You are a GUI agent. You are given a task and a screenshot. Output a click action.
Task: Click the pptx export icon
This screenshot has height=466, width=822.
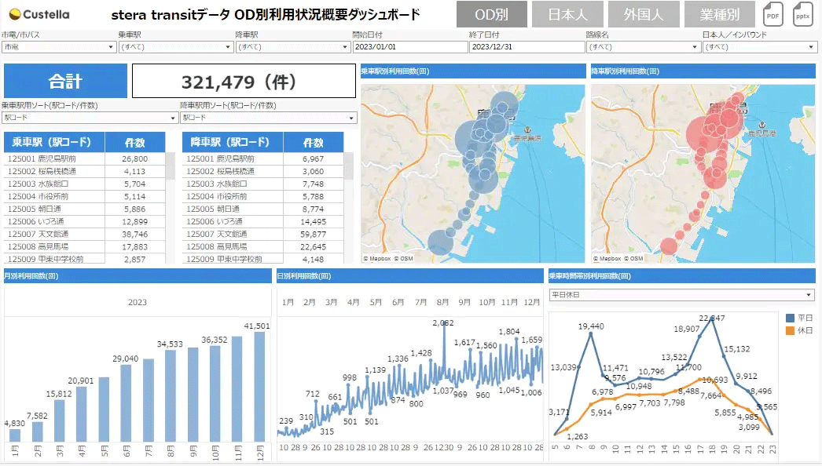point(803,15)
